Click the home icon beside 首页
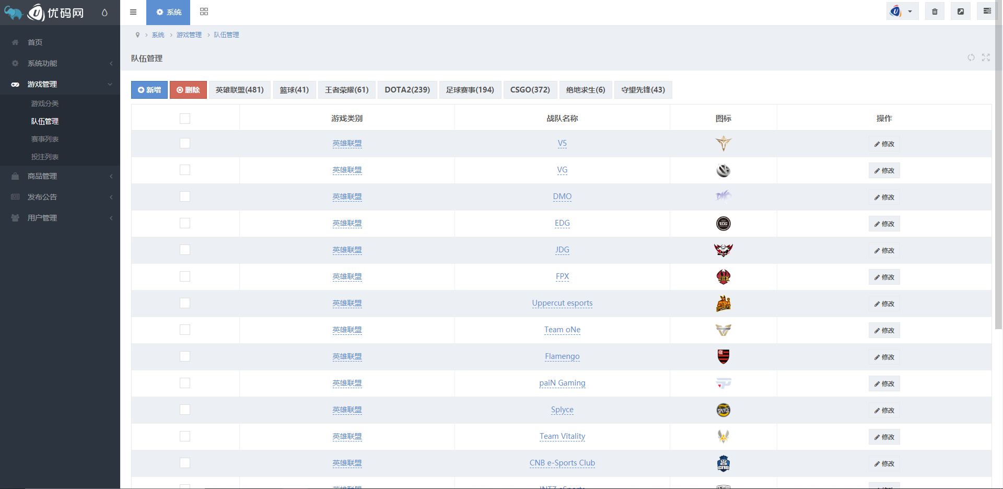 click(x=15, y=42)
